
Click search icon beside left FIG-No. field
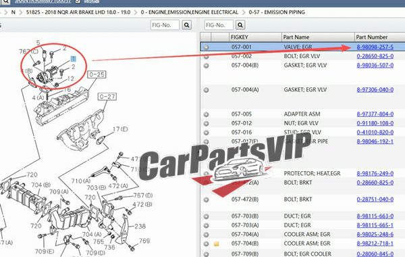pos(187,25)
